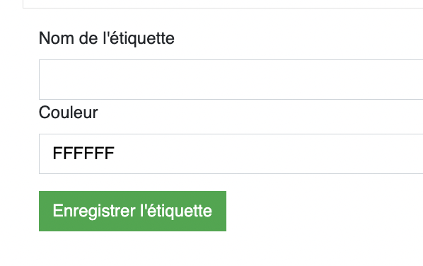This screenshot has width=423, height=266.
Task: Click the blank field above the Couleur label
Action: click(231, 79)
